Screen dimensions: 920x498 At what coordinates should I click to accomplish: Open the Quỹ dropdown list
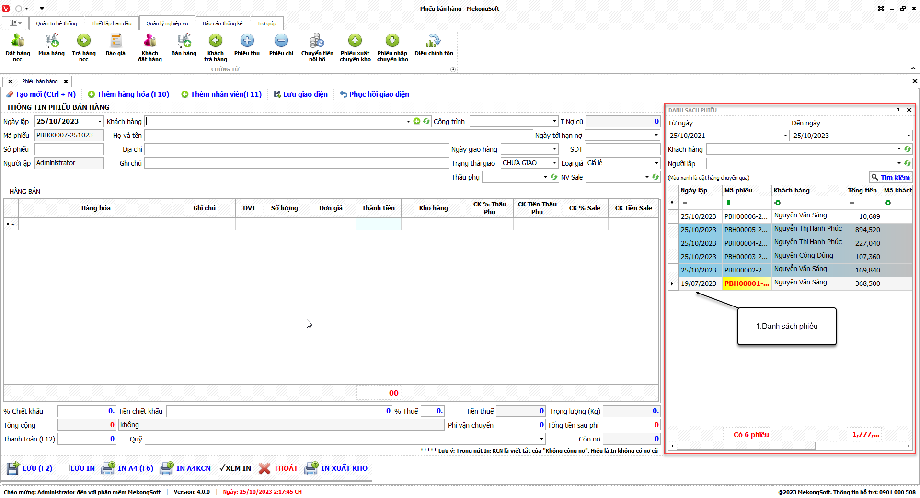coord(541,439)
